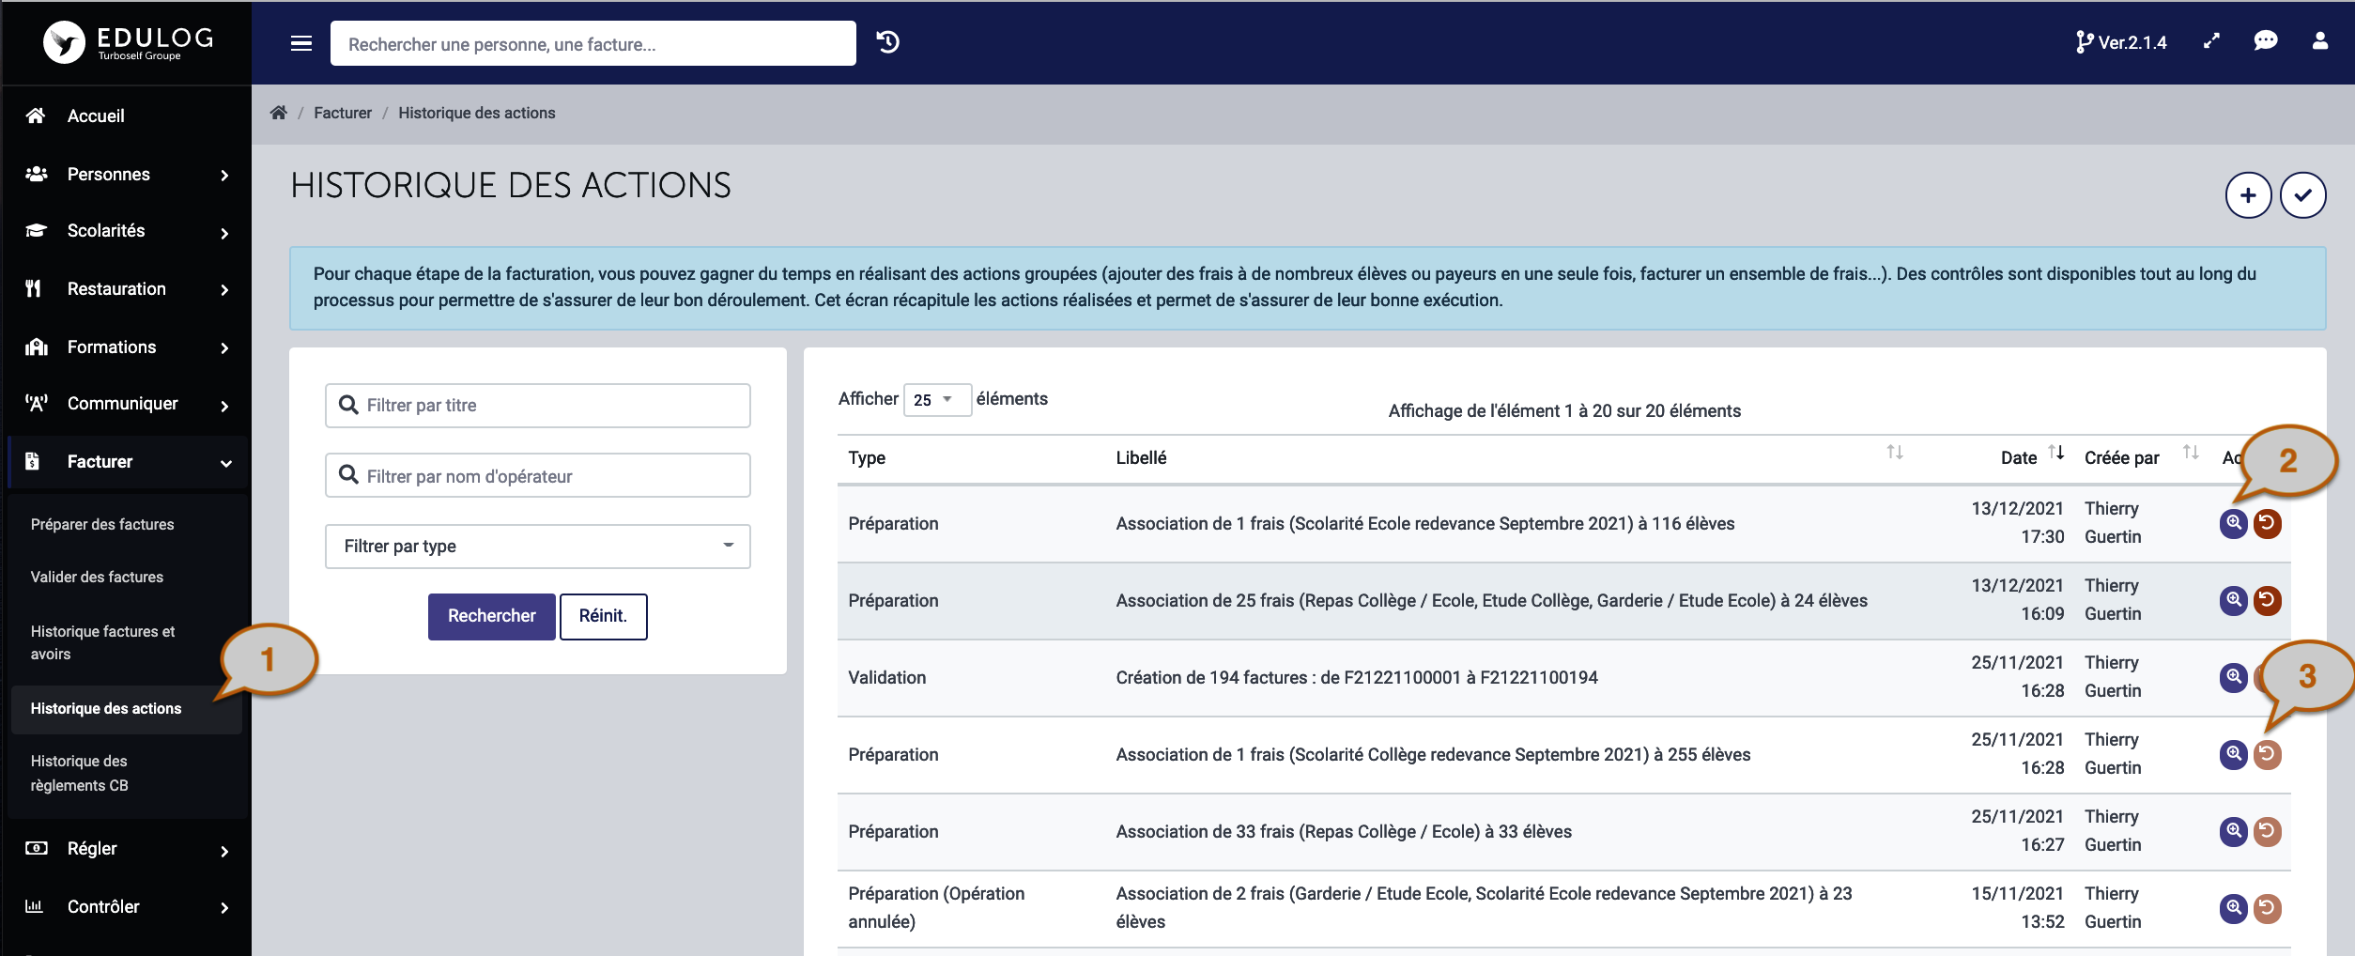Click the Facturer breadcrumb link
The image size is (2355, 956).
tap(343, 113)
